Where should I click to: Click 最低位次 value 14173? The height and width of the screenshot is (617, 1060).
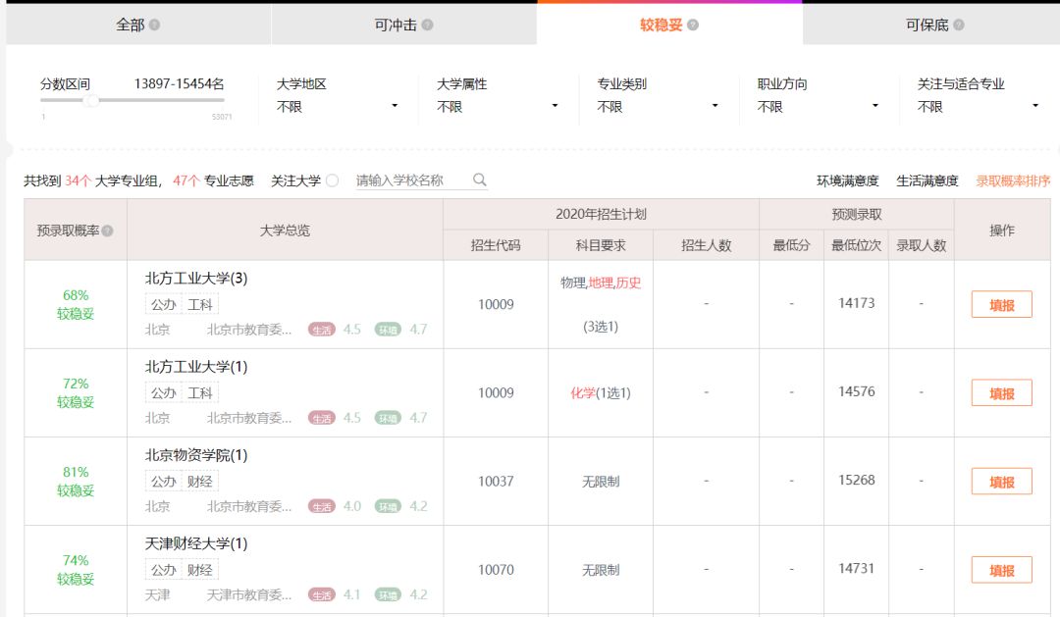tap(857, 303)
